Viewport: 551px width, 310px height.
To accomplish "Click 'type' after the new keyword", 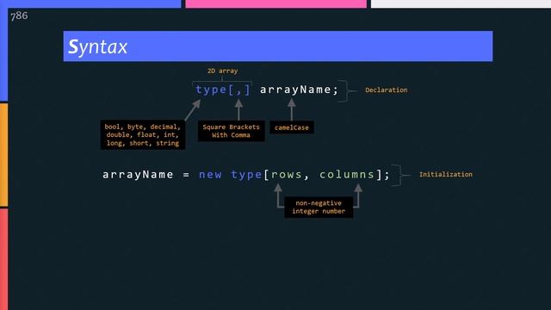I will (246, 175).
